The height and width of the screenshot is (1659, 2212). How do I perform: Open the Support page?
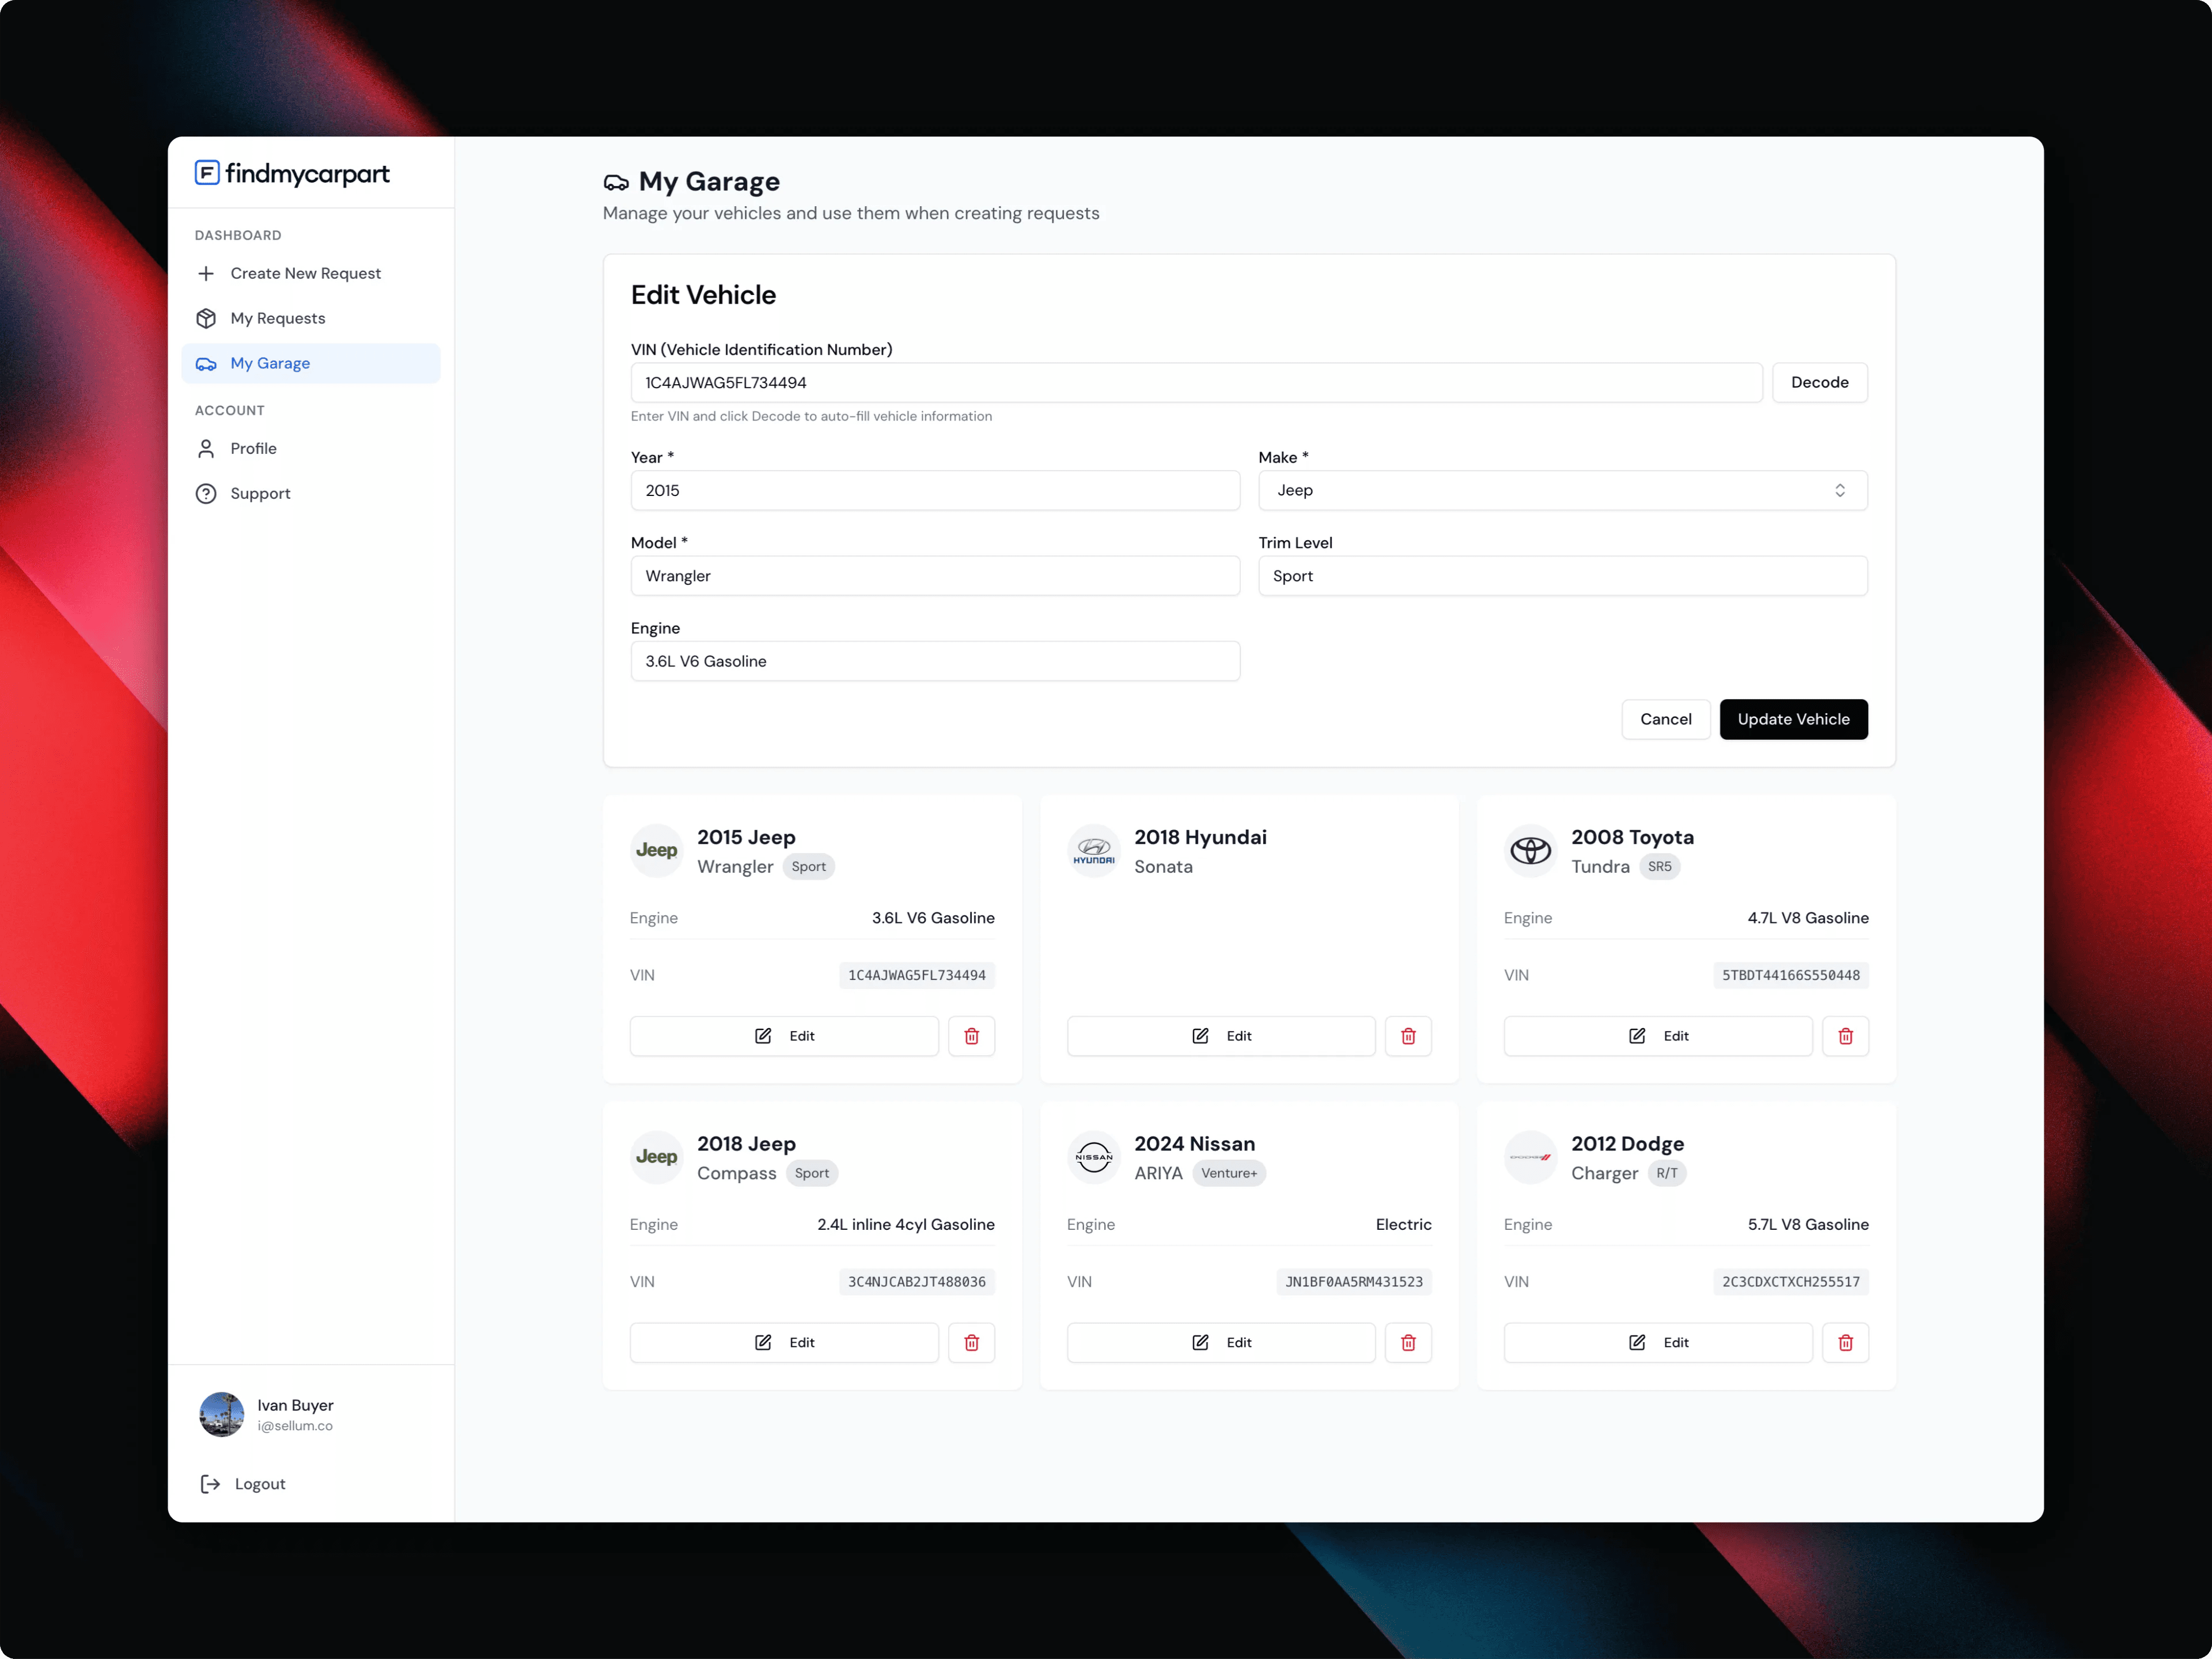click(260, 493)
